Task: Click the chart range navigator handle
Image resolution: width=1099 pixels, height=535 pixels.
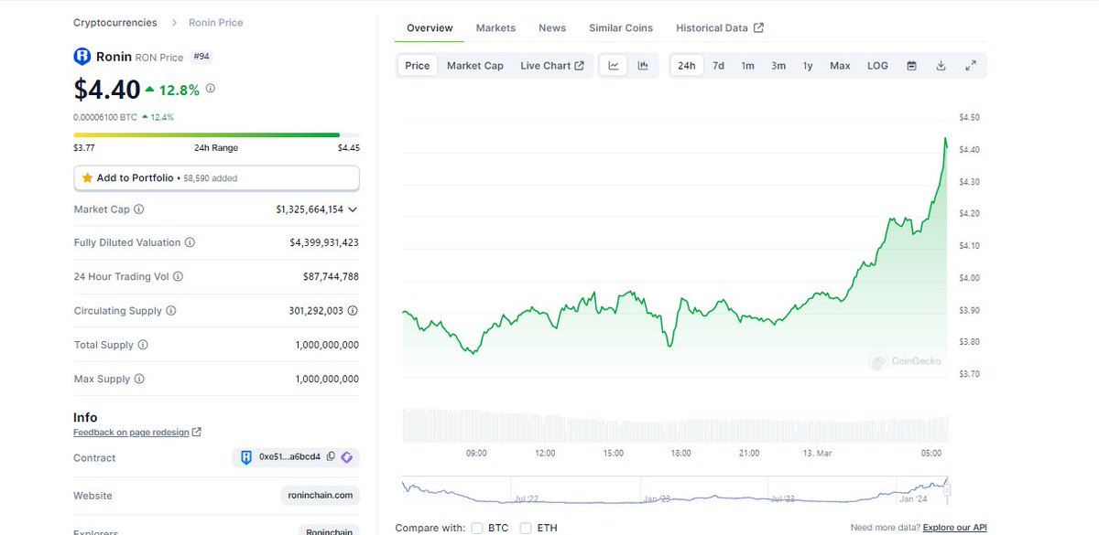Action: point(948,490)
